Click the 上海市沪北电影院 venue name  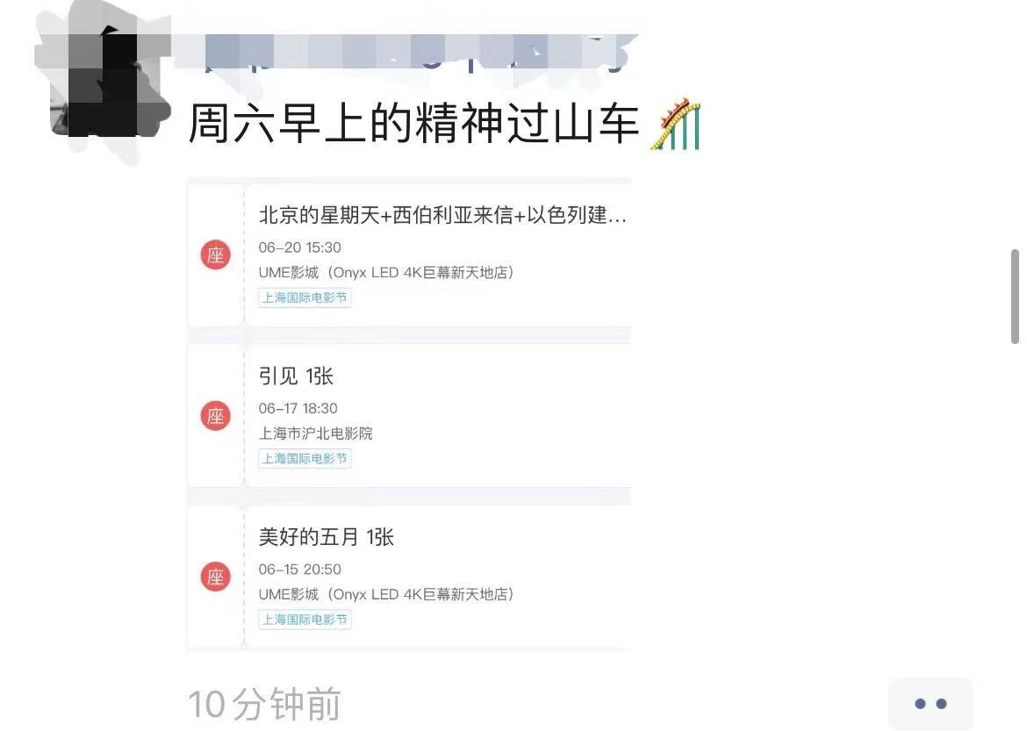(x=316, y=433)
